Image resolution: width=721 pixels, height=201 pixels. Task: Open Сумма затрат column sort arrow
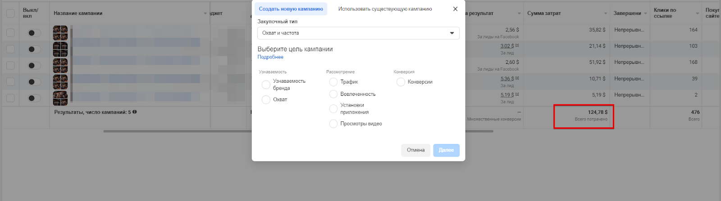(605, 13)
